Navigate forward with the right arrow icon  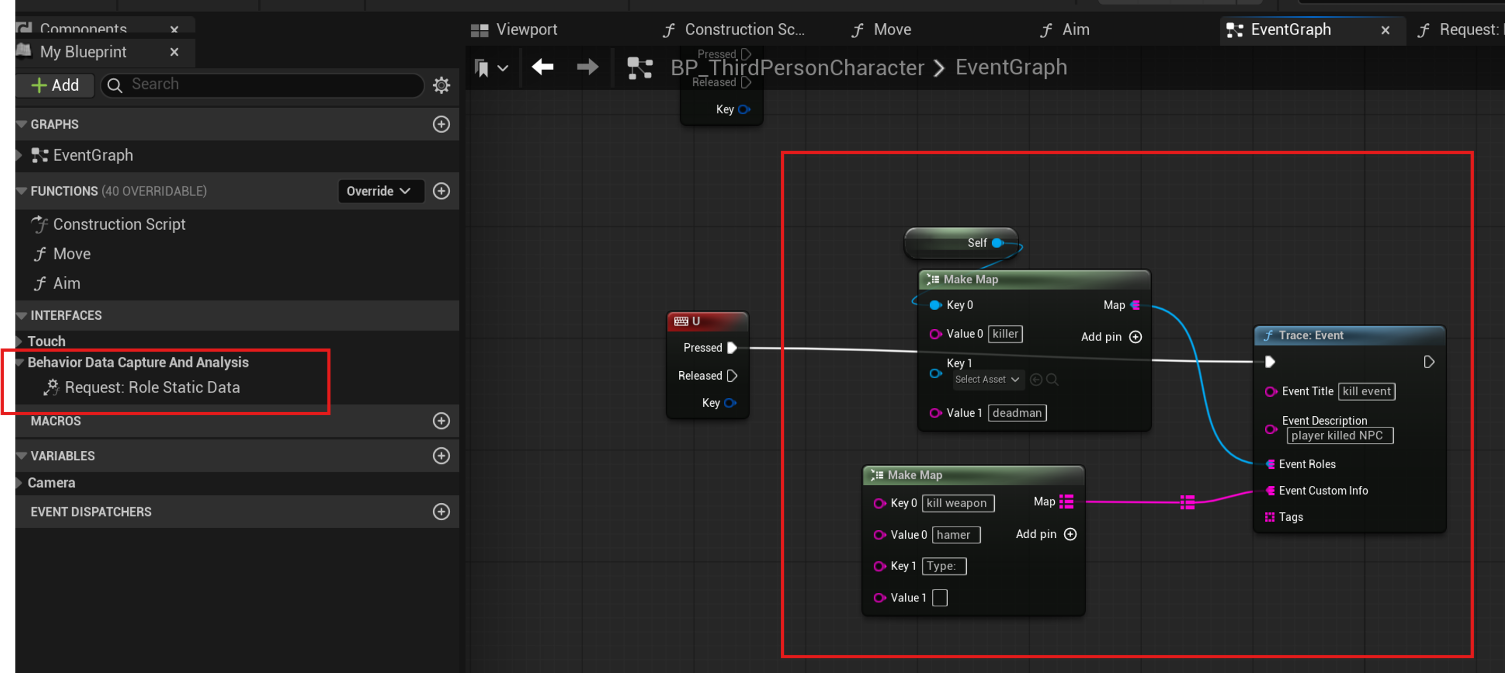(x=587, y=67)
